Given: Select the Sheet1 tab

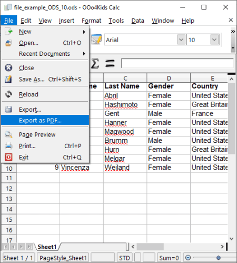Looking at the screenshot, I should [x=47, y=247].
